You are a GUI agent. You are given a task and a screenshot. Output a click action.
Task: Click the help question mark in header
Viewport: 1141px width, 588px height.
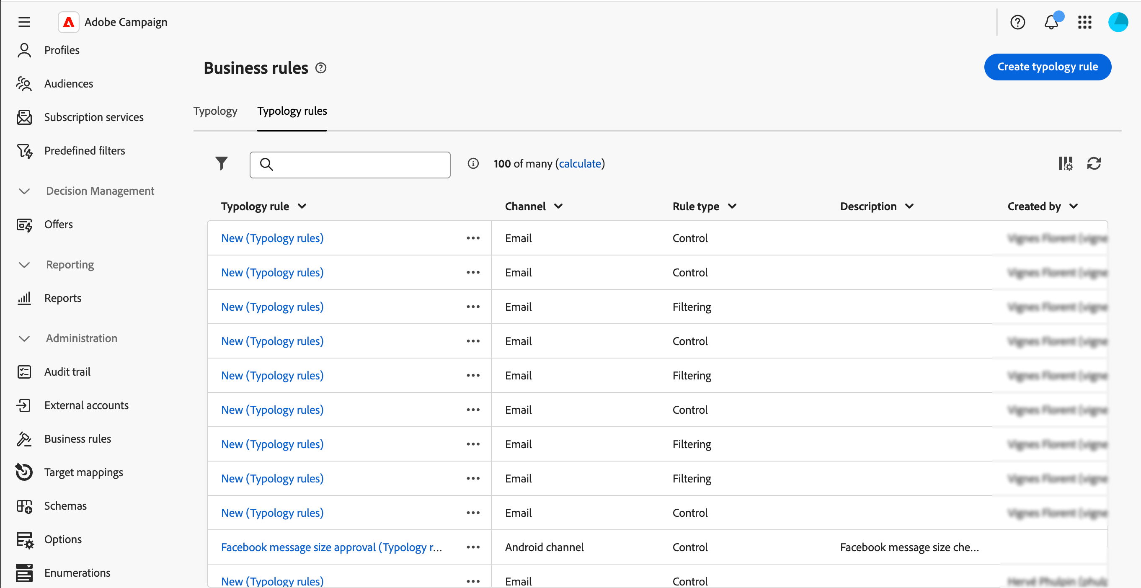pyautogui.click(x=1017, y=22)
